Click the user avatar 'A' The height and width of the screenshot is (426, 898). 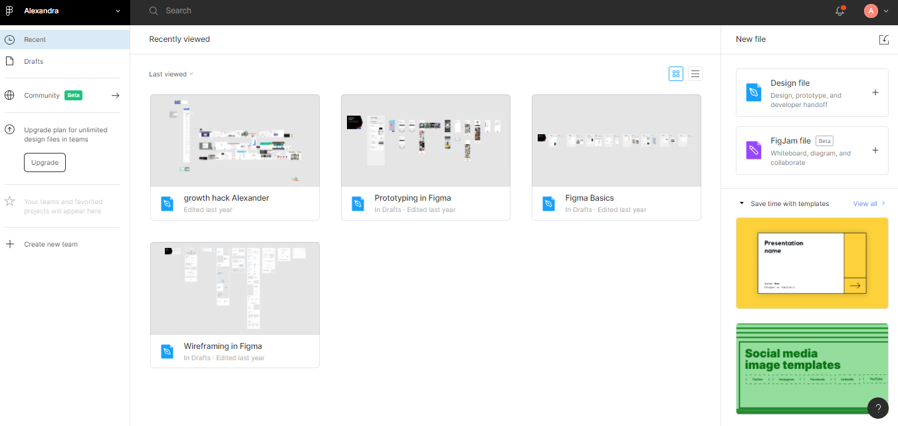click(871, 11)
